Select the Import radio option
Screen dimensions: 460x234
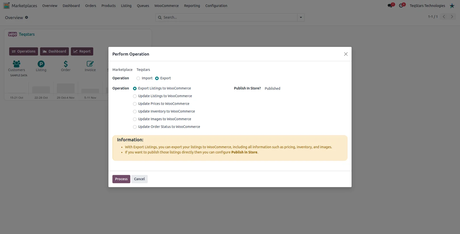[x=138, y=78]
